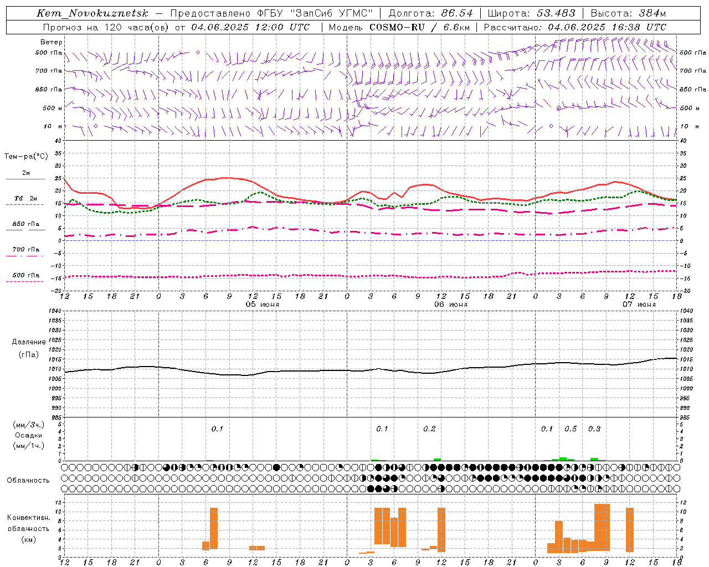Select the Td 2м dew point legend label
The image size is (709, 567).
(x=25, y=198)
